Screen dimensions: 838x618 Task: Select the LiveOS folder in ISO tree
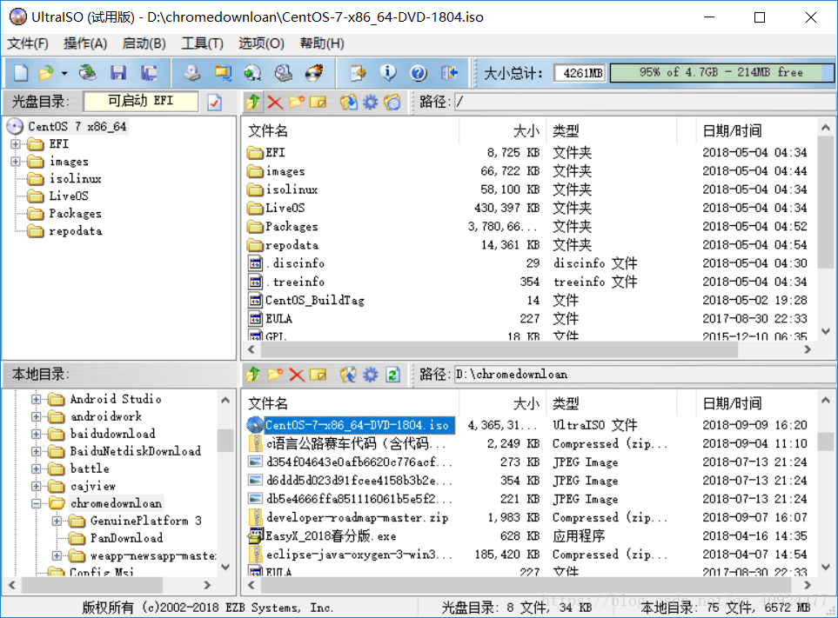click(69, 196)
